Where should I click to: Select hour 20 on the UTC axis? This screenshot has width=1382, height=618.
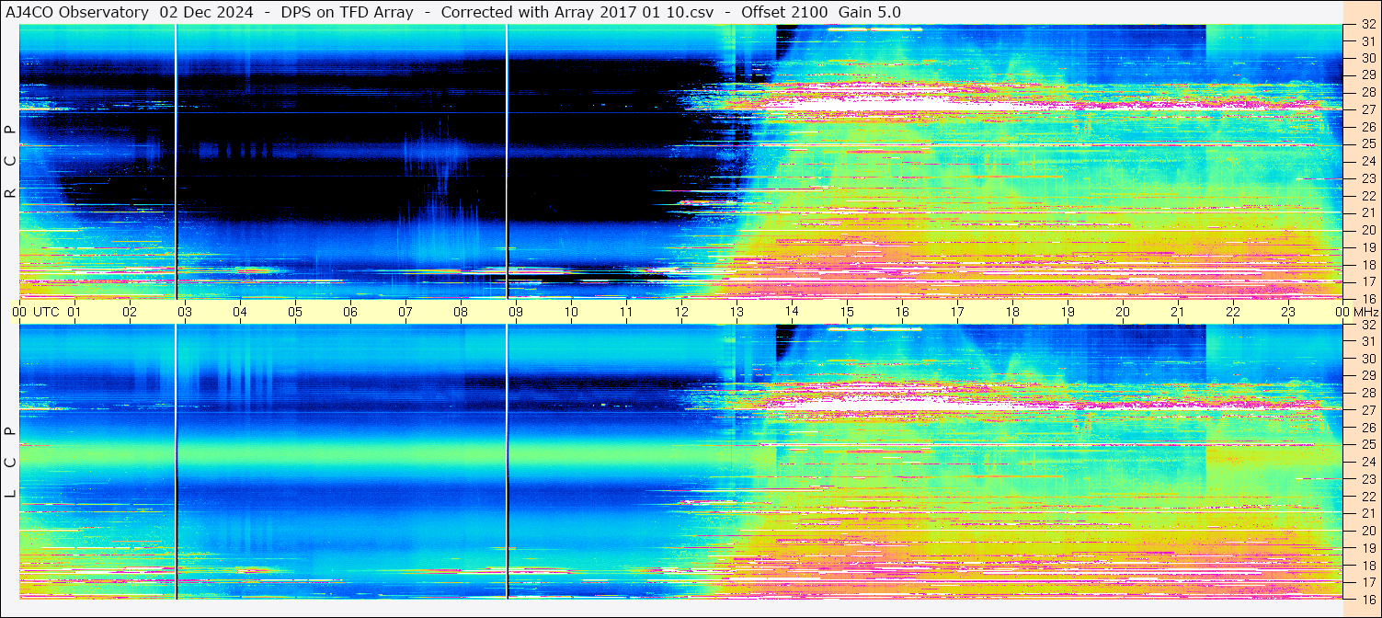1123,312
